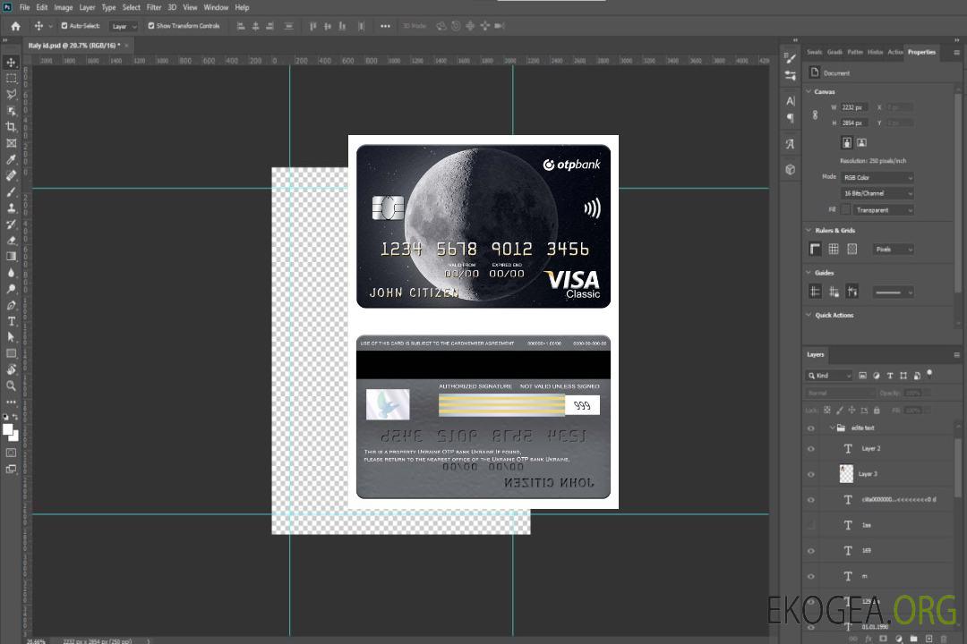Image resolution: width=967 pixels, height=644 pixels.
Task: Open the Brush Settings panel icon
Action: click(x=791, y=58)
